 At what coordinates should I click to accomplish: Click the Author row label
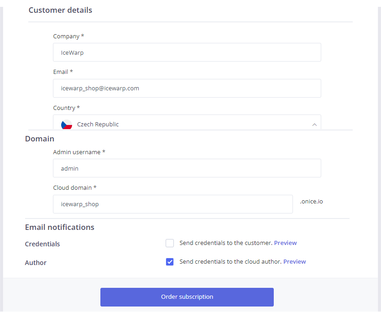tap(36, 263)
